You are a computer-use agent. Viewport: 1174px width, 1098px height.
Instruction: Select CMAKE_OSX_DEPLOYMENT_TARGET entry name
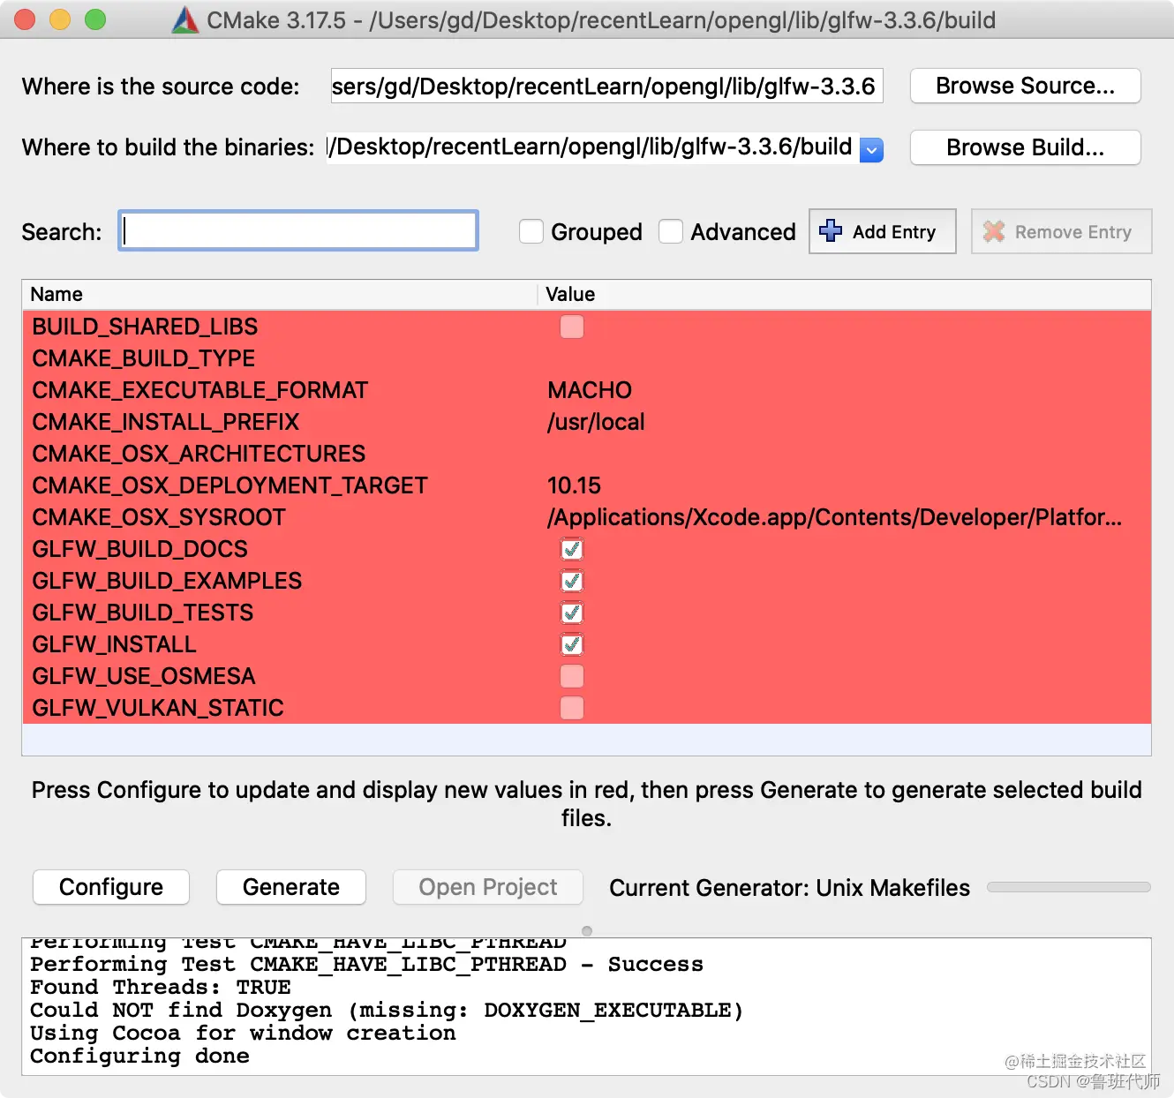click(230, 485)
